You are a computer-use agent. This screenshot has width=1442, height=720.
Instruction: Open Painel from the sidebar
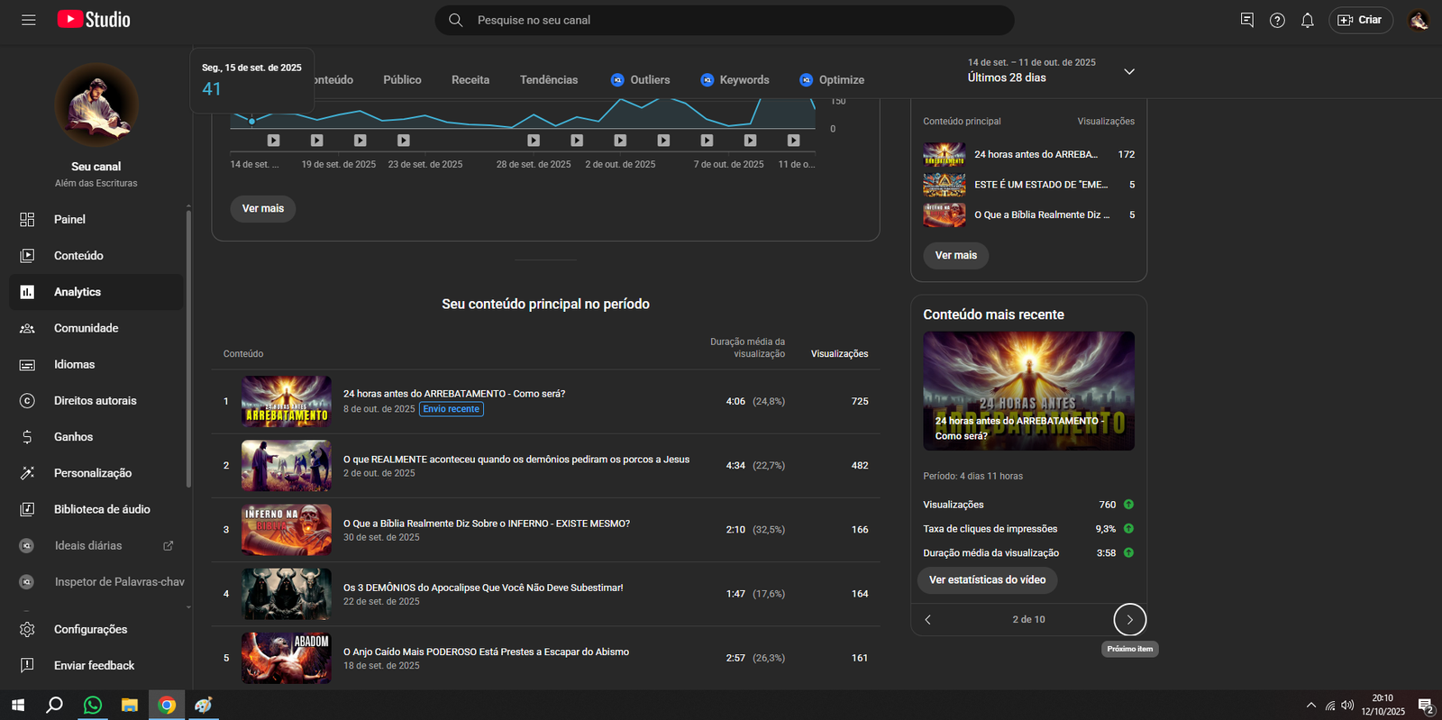tap(69, 219)
